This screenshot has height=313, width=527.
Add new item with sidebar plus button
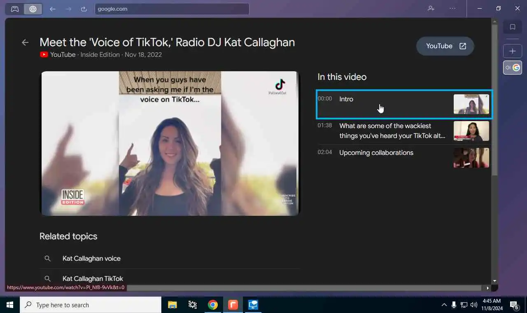click(x=513, y=51)
